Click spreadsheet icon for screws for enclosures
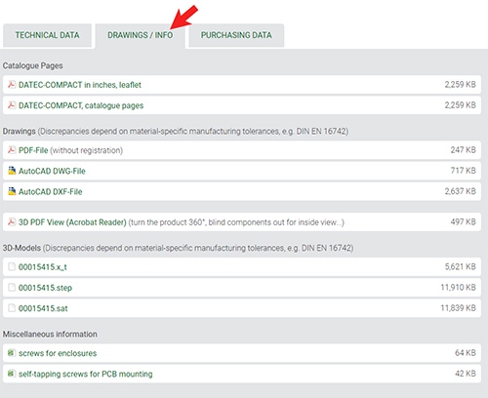This screenshot has width=488, height=398. [x=12, y=352]
